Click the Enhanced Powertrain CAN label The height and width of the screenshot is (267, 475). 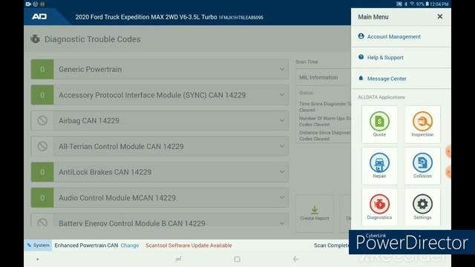tap(86, 245)
